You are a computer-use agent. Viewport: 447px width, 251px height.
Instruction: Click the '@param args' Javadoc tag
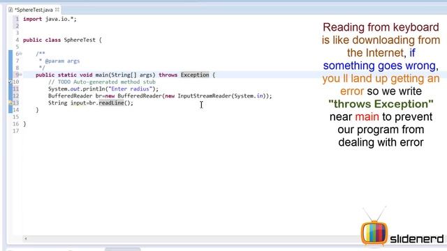(62, 61)
